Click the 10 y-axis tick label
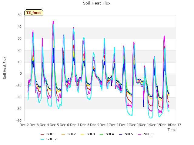The image size is (194, 145). (x=19, y=62)
